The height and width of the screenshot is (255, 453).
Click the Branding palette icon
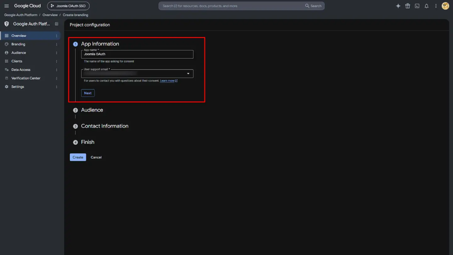point(7,44)
